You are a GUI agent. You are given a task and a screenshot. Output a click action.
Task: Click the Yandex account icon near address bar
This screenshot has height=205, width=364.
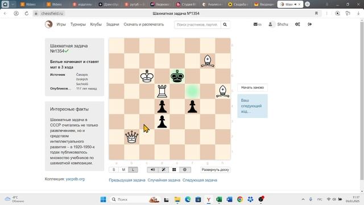(x=16, y=14)
